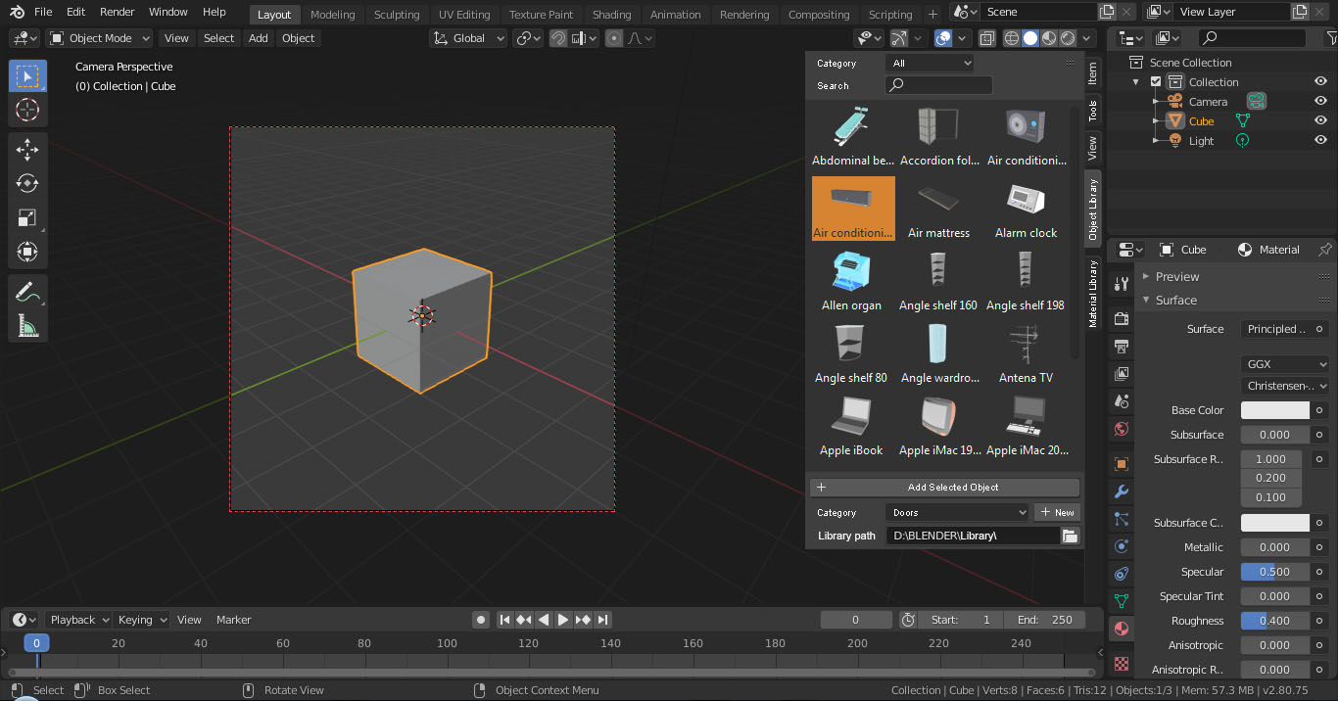Open the Particles properties tab
The image size is (1338, 701).
click(x=1122, y=518)
